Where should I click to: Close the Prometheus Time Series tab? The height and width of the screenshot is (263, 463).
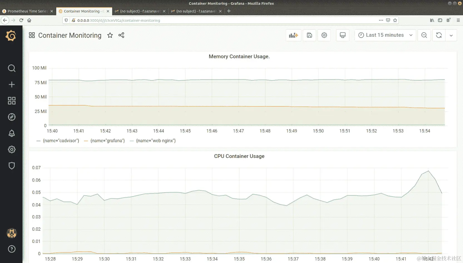(52, 11)
